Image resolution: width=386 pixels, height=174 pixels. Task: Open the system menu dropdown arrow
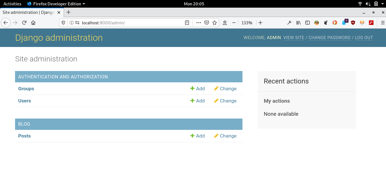[x=382, y=4]
